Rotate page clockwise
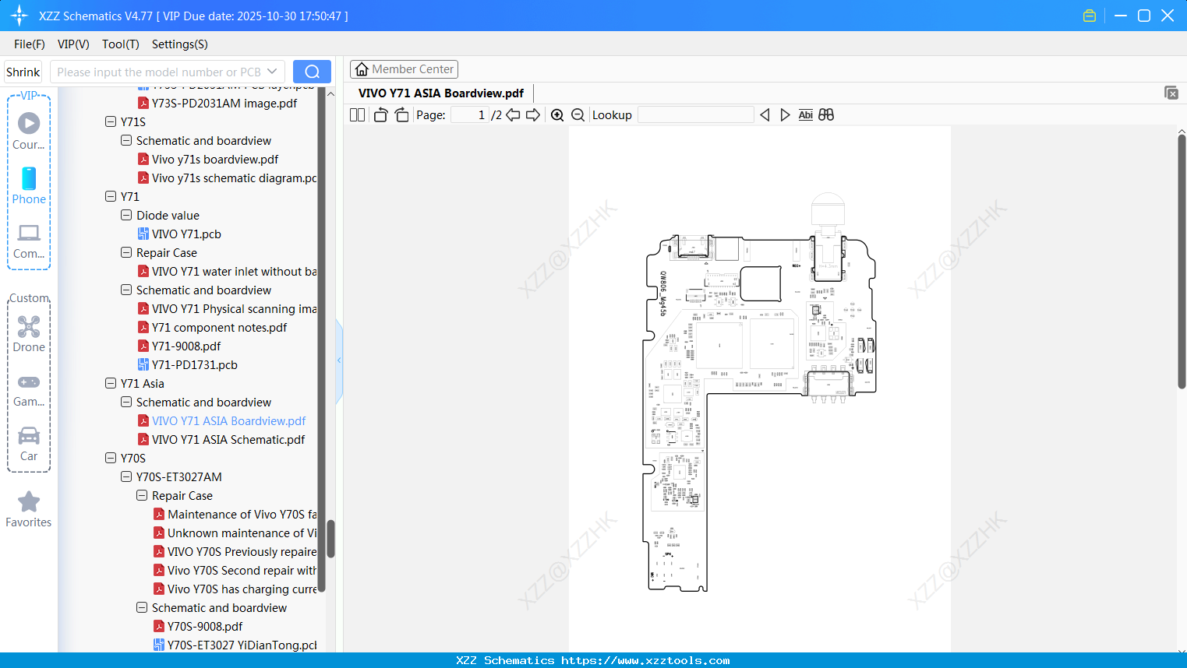 (402, 114)
